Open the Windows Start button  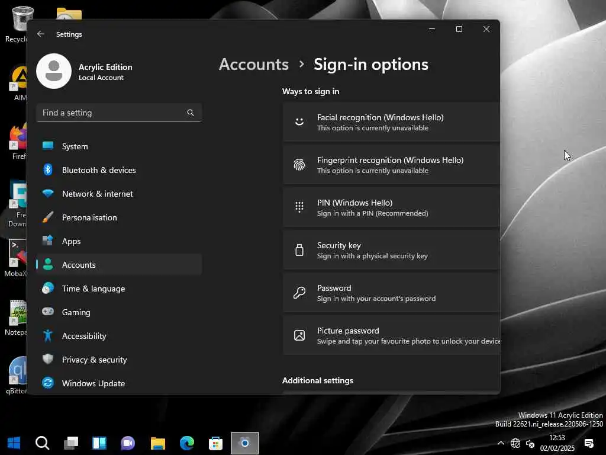point(14,443)
